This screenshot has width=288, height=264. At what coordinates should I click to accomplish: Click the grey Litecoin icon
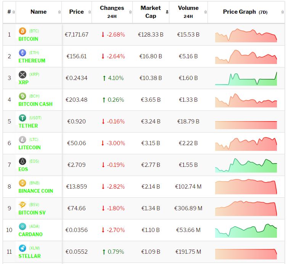click(x=22, y=139)
